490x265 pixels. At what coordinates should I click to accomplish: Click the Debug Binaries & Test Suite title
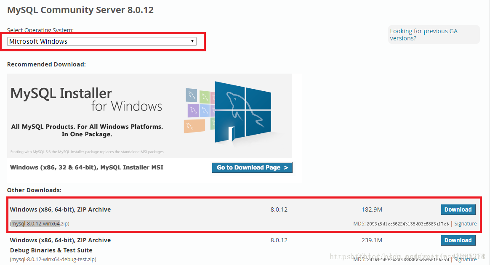point(51,250)
